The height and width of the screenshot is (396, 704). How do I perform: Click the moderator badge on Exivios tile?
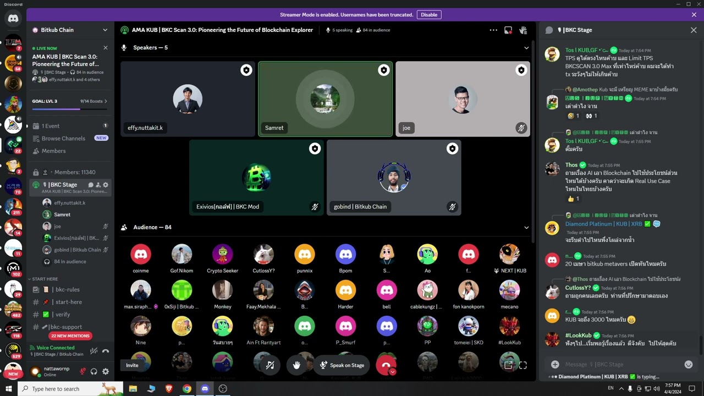tap(315, 148)
